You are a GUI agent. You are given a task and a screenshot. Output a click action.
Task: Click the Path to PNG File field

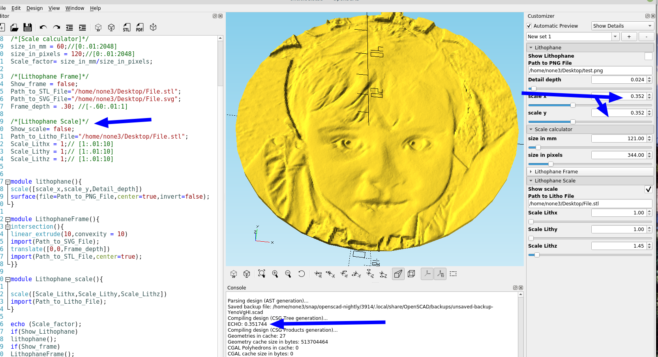click(590, 71)
